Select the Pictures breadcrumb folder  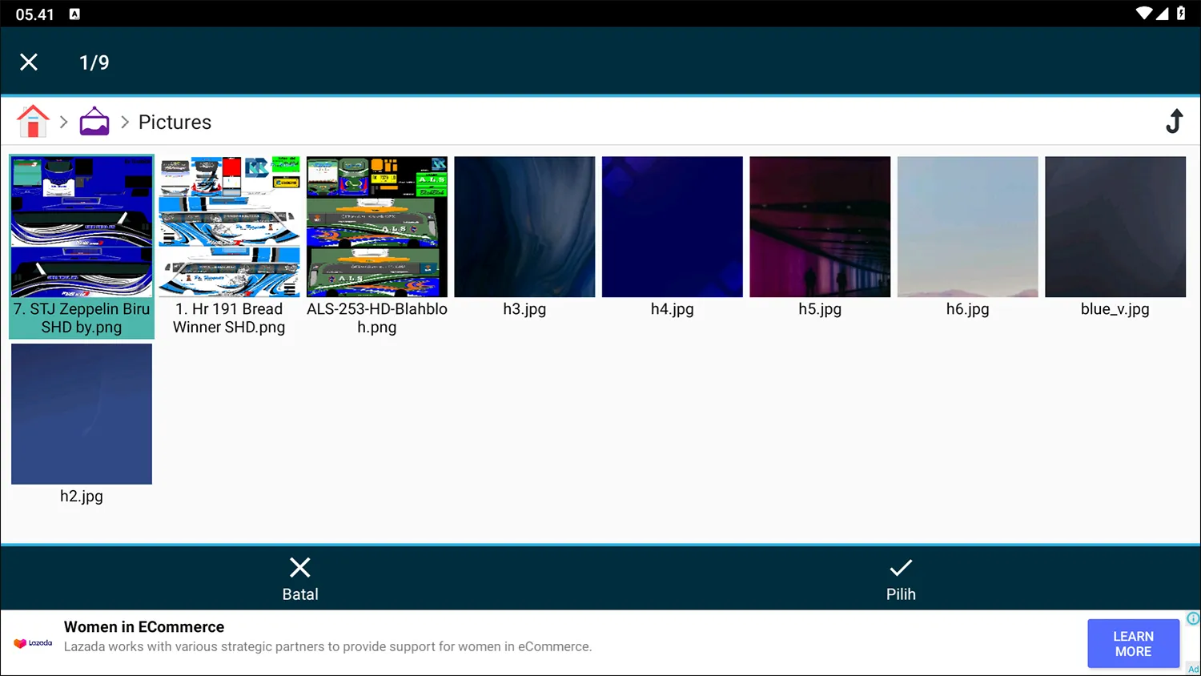[x=175, y=123]
